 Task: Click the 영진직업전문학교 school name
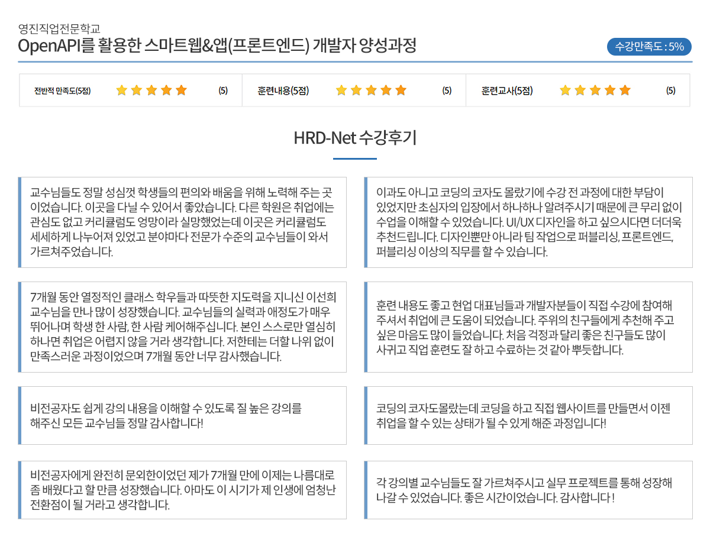pyautogui.click(x=59, y=28)
